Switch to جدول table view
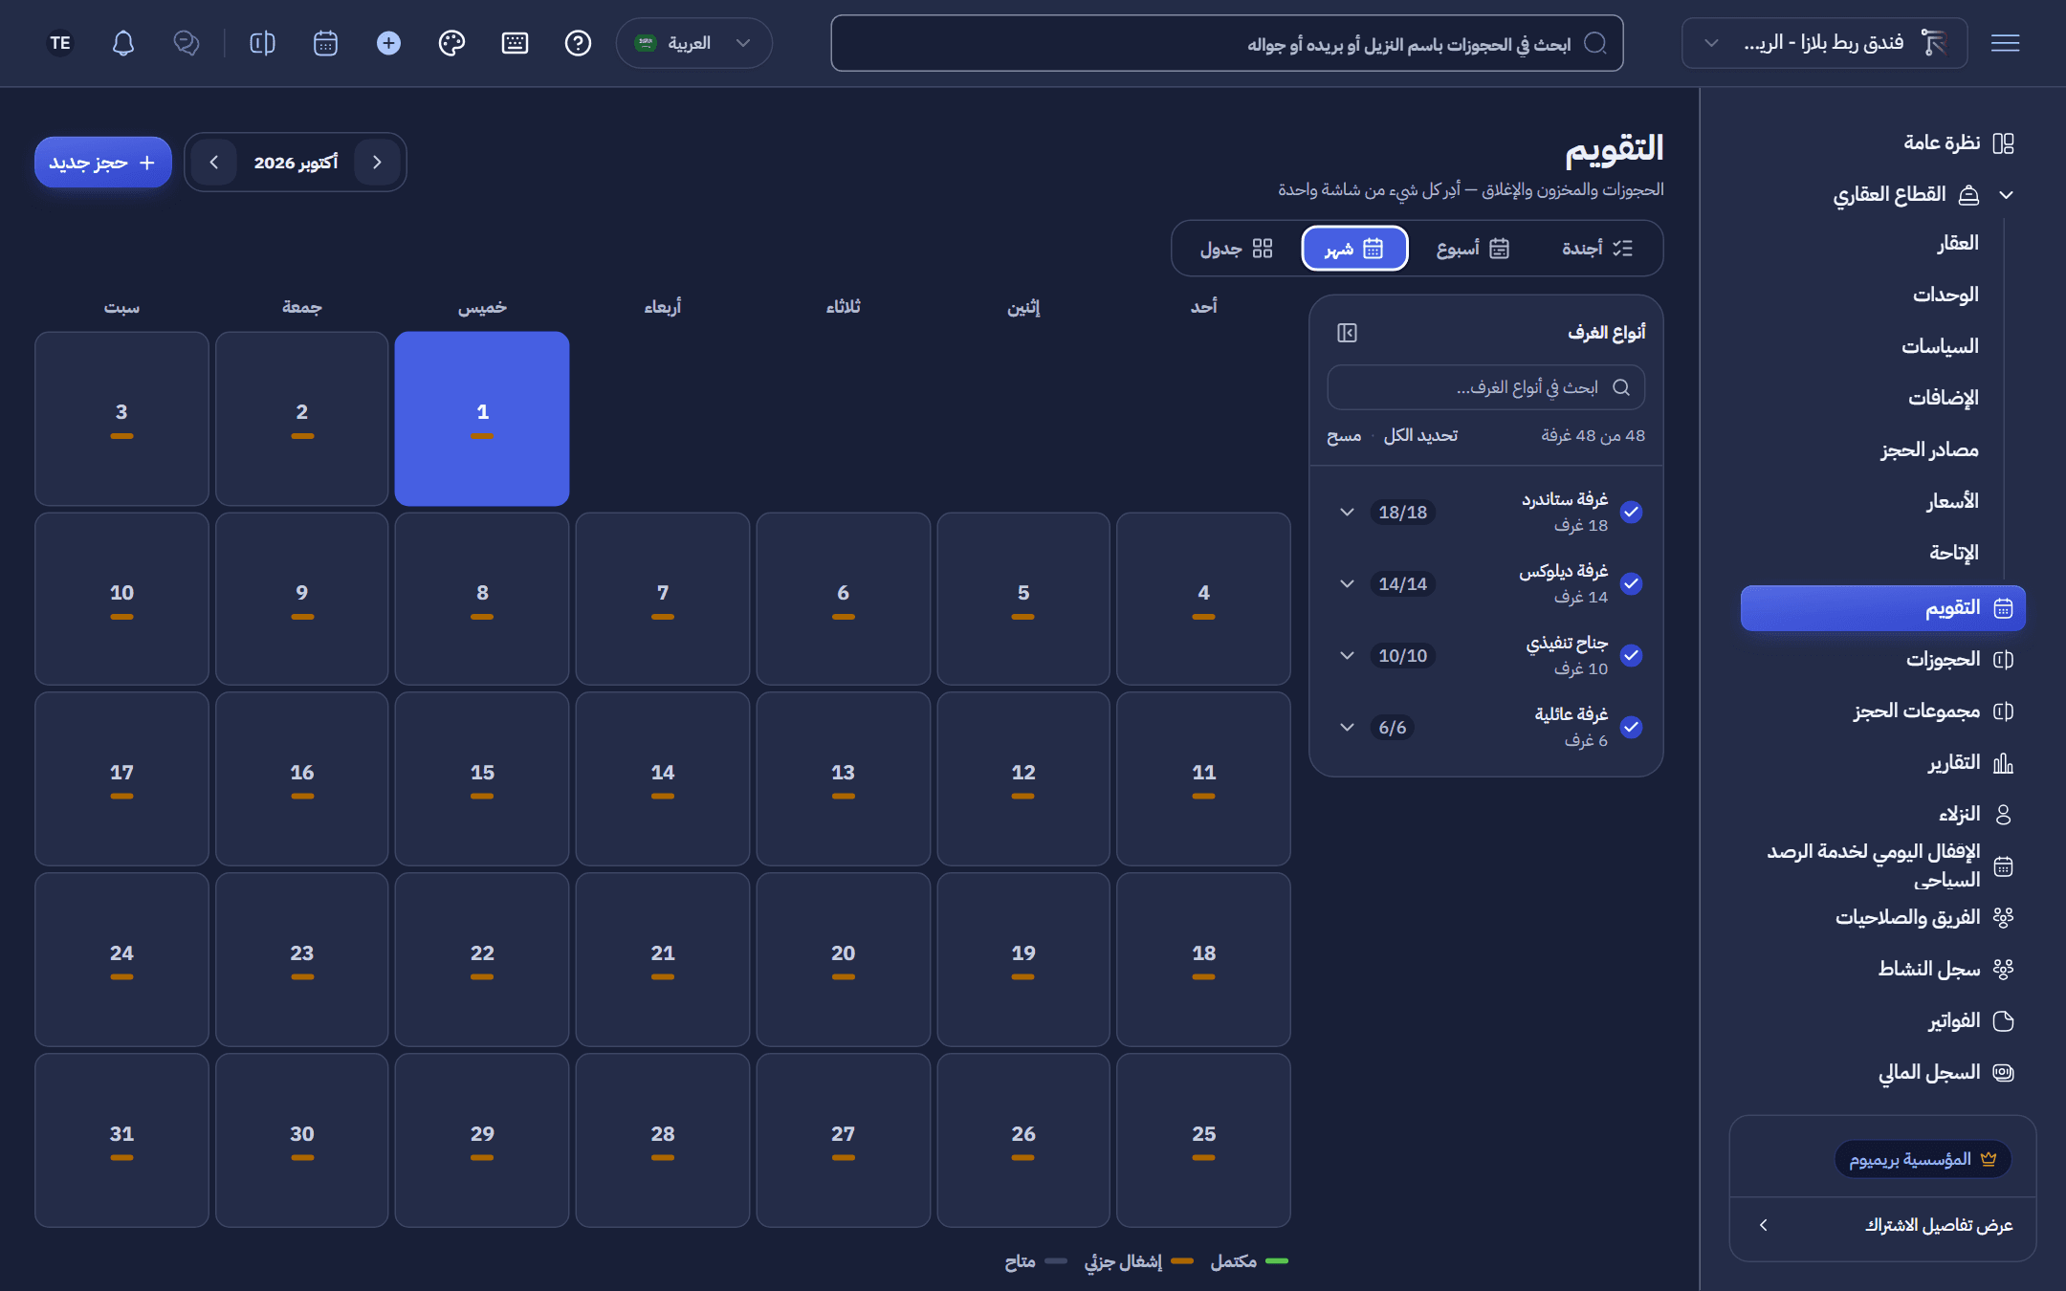 [x=1236, y=249]
